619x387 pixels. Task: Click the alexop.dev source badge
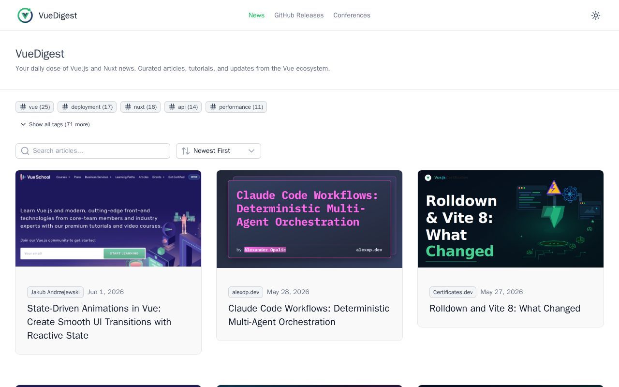[x=246, y=292]
